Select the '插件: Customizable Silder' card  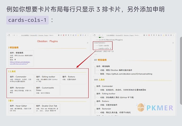tap(47, 90)
